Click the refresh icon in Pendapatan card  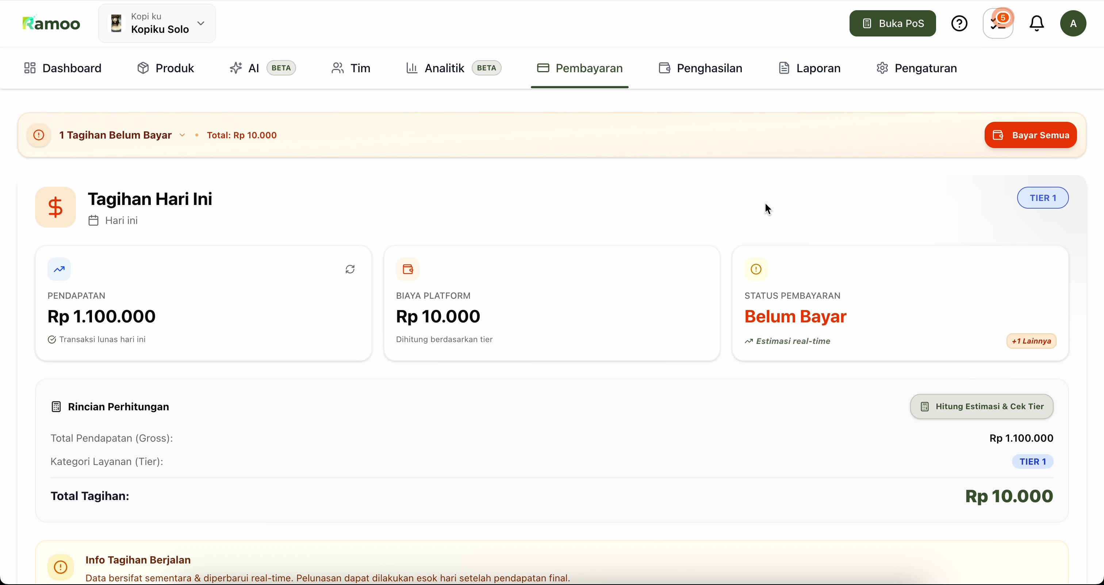350,270
